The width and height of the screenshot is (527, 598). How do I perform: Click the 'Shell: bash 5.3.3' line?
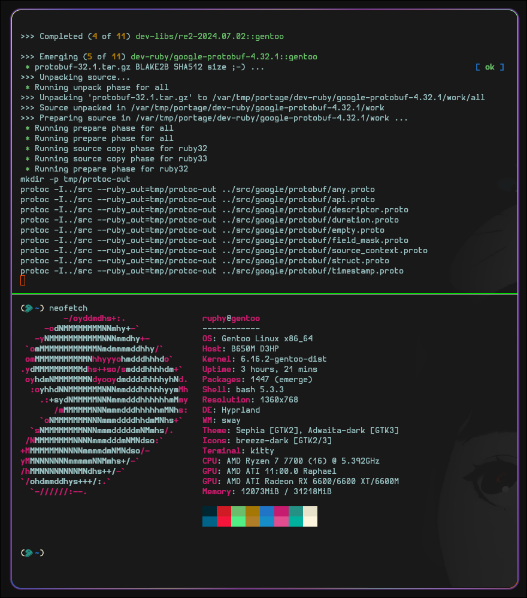(243, 390)
